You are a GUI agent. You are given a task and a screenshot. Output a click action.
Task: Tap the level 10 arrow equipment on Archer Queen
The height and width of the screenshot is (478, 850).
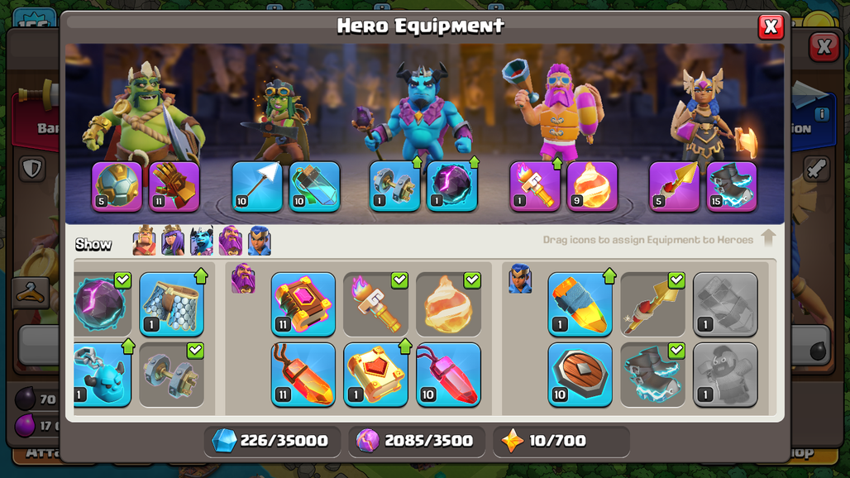tap(257, 186)
